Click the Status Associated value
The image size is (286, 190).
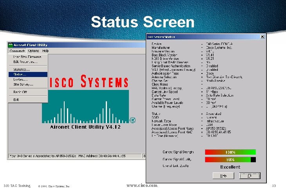click(x=214, y=114)
